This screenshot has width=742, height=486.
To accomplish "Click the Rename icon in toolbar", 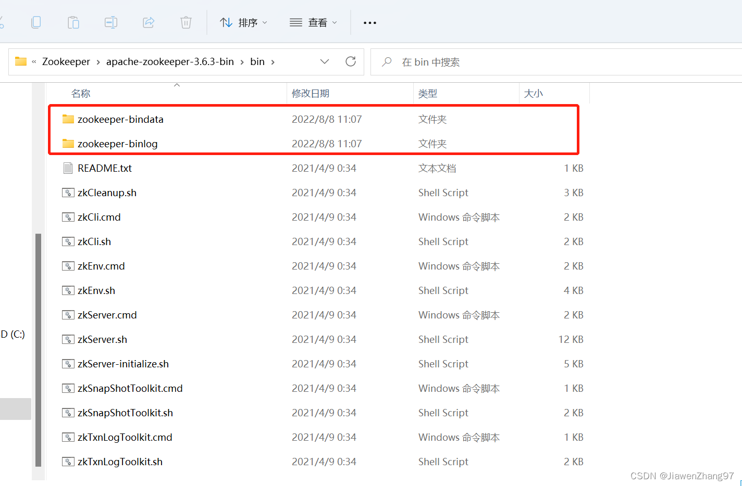I will (x=111, y=22).
